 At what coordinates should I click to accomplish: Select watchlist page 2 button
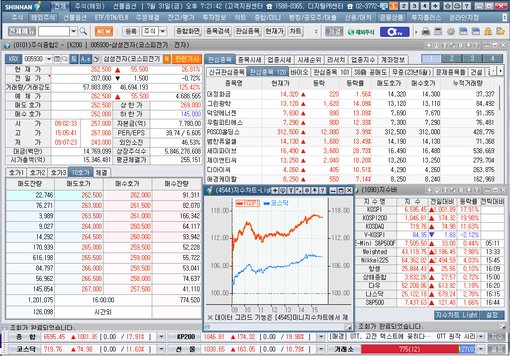coord(452,59)
